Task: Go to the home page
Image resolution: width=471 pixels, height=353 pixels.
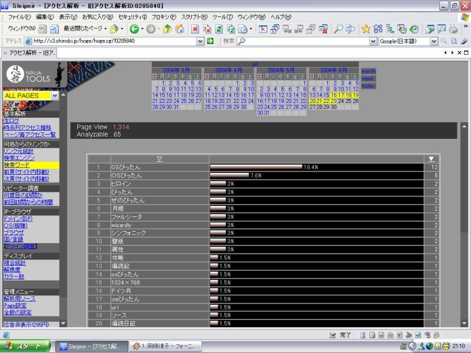Action: tap(180, 29)
